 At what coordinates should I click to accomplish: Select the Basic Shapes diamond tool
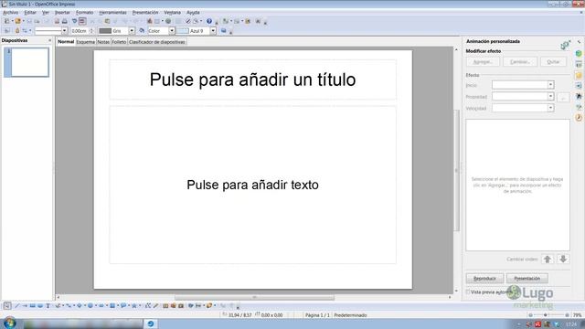80,306
